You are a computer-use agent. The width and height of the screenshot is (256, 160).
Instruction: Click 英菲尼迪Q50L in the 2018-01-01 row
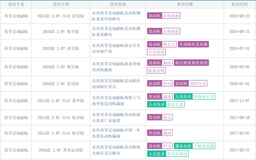[16, 84]
